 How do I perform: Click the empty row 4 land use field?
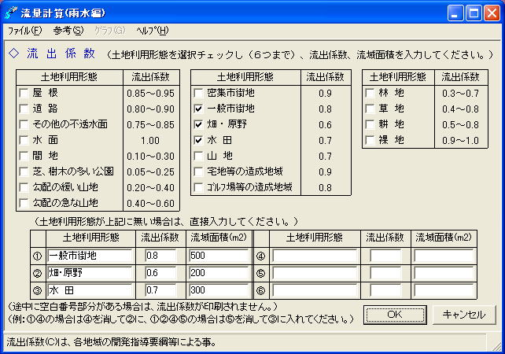pos(315,256)
